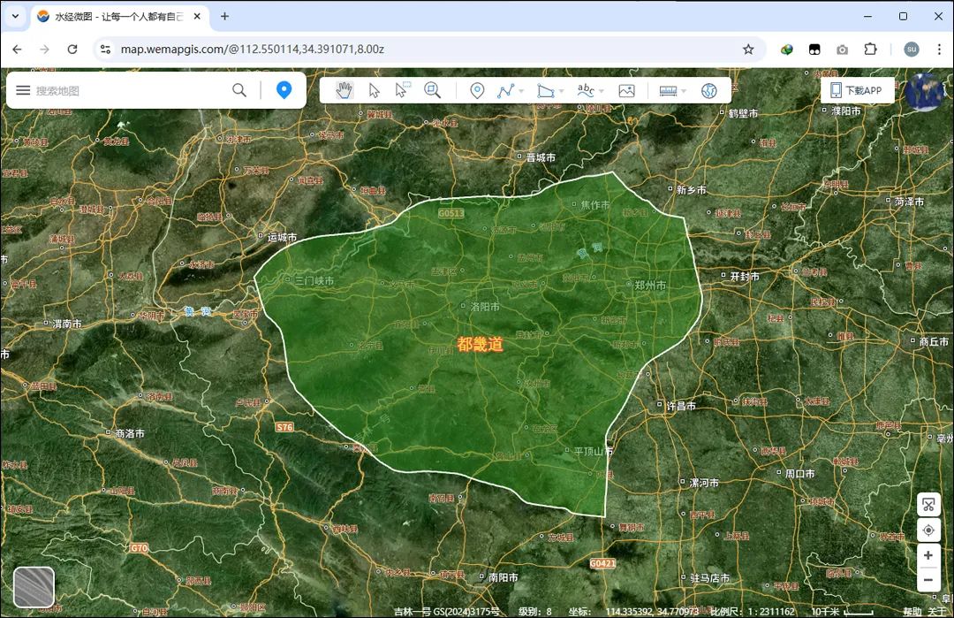Screen dimensions: 954x618
Task: Zoom out with the minus button
Action: (x=928, y=580)
